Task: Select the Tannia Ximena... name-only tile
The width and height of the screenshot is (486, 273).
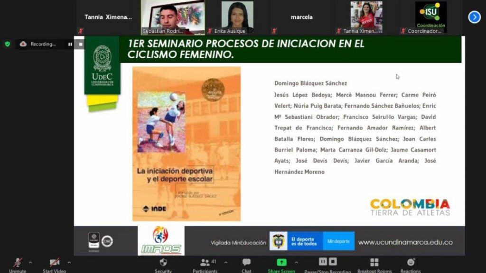Action: (108, 18)
